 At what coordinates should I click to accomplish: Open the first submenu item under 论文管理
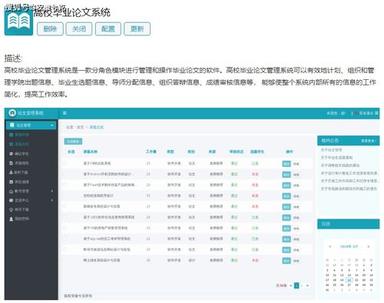tap(19, 135)
